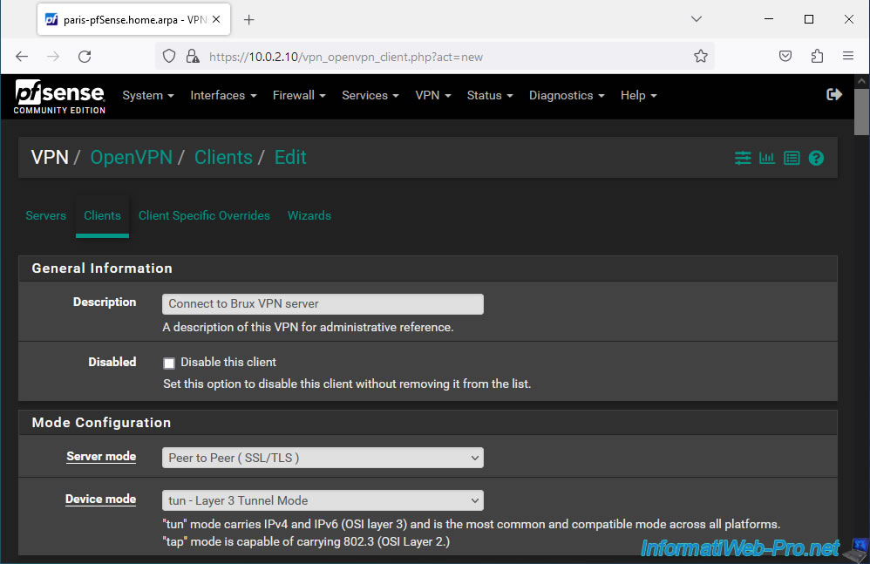This screenshot has width=870, height=564.
Task: List all tabs chevron
Action: pos(697,19)
